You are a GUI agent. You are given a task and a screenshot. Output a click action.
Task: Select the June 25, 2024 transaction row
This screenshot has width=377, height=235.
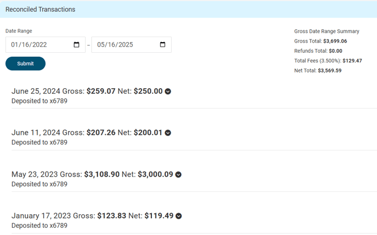coord(194,96)
